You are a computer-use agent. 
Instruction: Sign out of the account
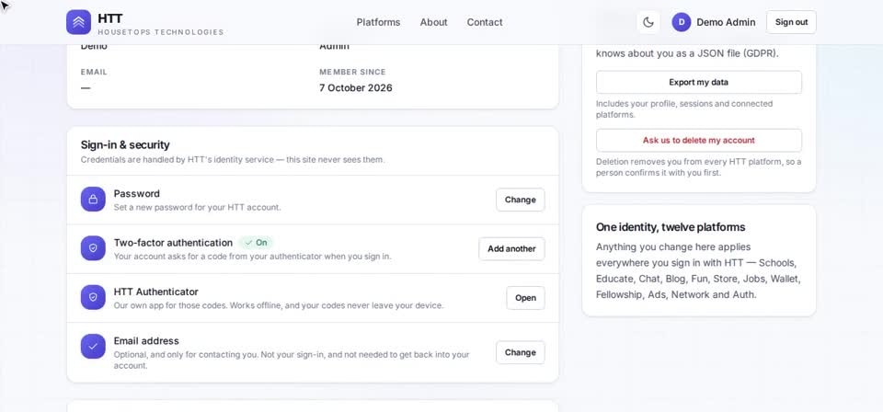click(x=791, y=22)
